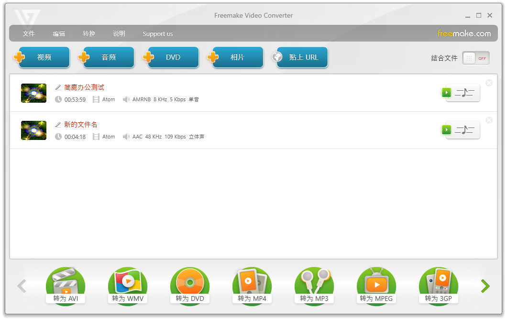Click the 简鹿办公测试 video thumbnail
The image size is (507, 320).
(33, 93)
